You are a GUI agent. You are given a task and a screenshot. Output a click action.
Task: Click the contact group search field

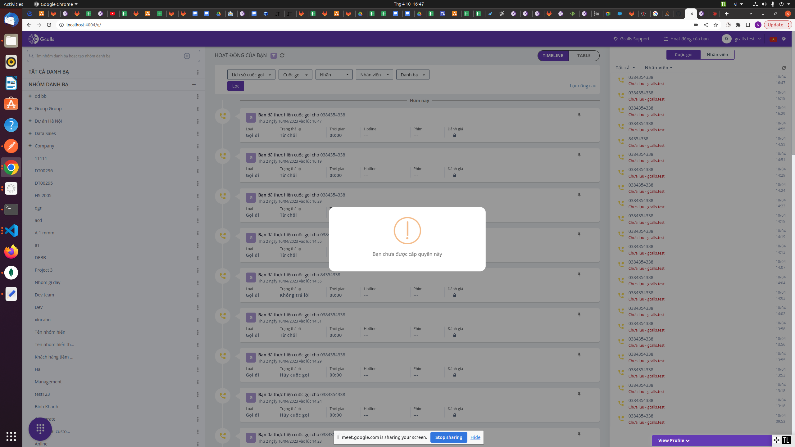pyautogui.click(x=106, y=56)
